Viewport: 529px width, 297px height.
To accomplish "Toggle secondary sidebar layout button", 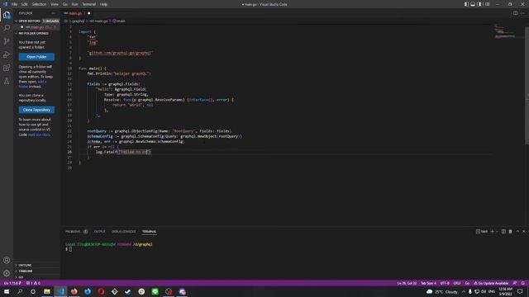I will click(479, 4).
